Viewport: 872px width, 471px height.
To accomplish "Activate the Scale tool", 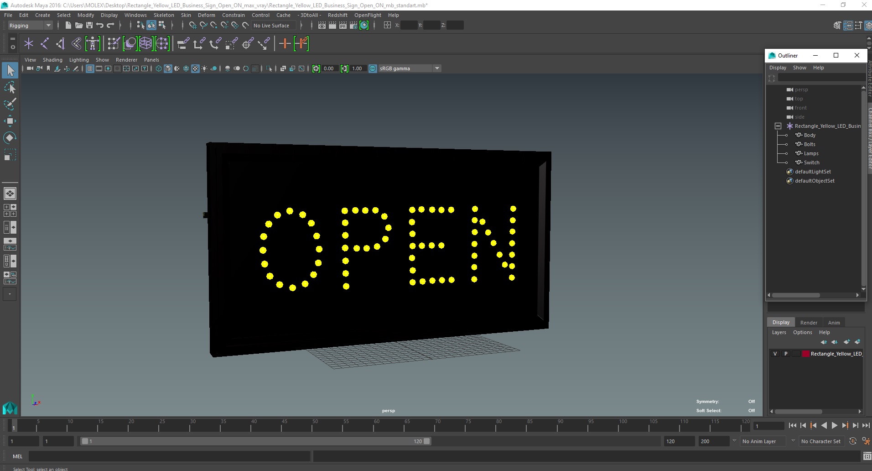I will [x=10, y=155].
